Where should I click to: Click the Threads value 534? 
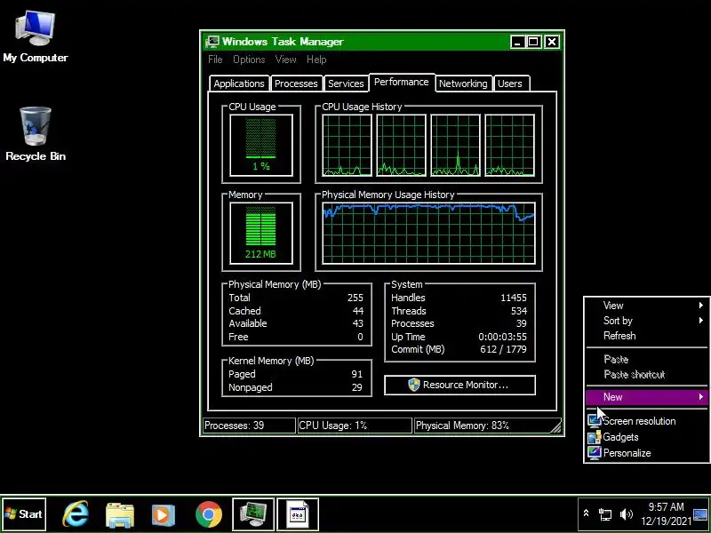coord(519,311)
